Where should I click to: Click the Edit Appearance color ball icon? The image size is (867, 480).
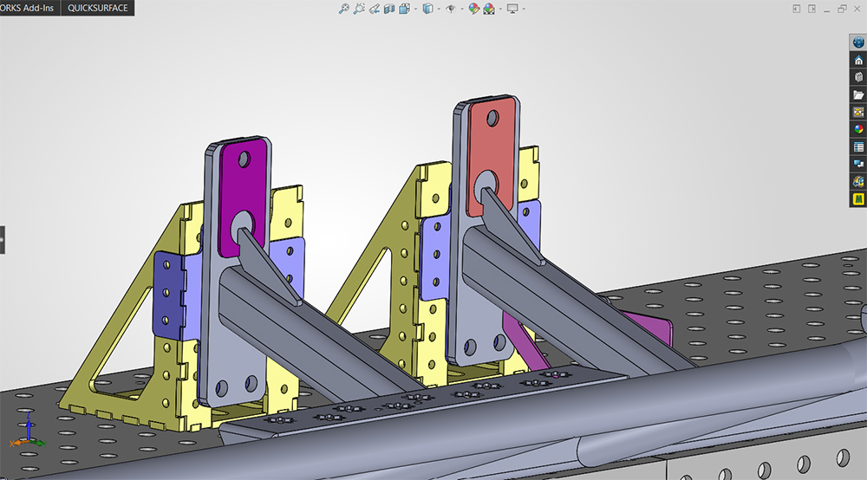474,9
